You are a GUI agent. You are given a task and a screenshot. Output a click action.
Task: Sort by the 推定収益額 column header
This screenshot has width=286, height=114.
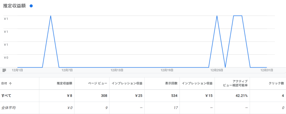click(65, 83)
